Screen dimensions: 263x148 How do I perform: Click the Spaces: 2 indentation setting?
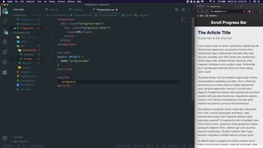tap(138, 146)
